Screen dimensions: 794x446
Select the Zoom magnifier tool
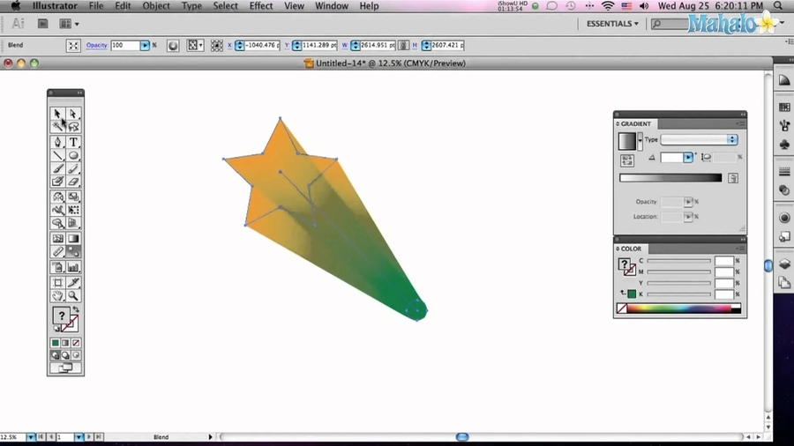coord(73,297)
